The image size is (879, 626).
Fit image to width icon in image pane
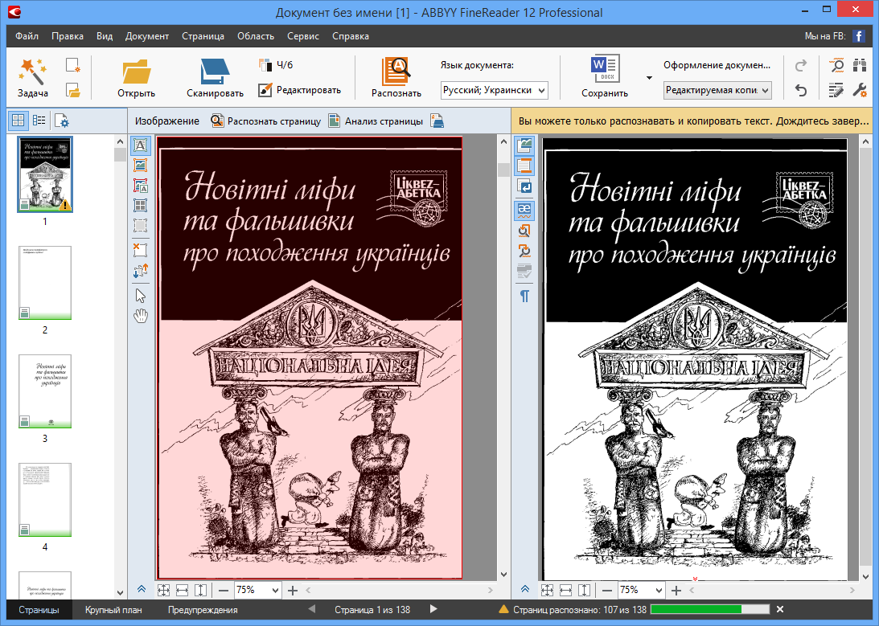click(x=183, y=590)
